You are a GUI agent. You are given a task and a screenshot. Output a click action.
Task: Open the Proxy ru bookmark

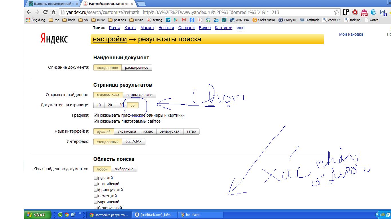point(287,20)
